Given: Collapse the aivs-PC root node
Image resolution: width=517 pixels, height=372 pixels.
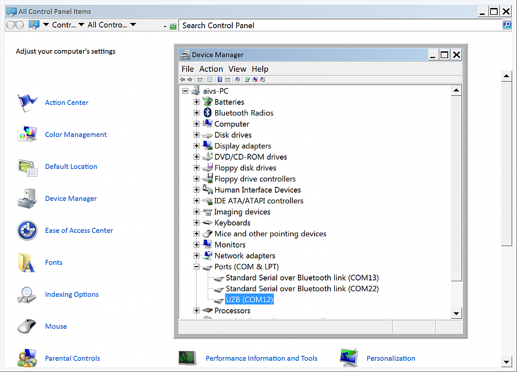Looking at the screenshot, I should pos(185,91).
